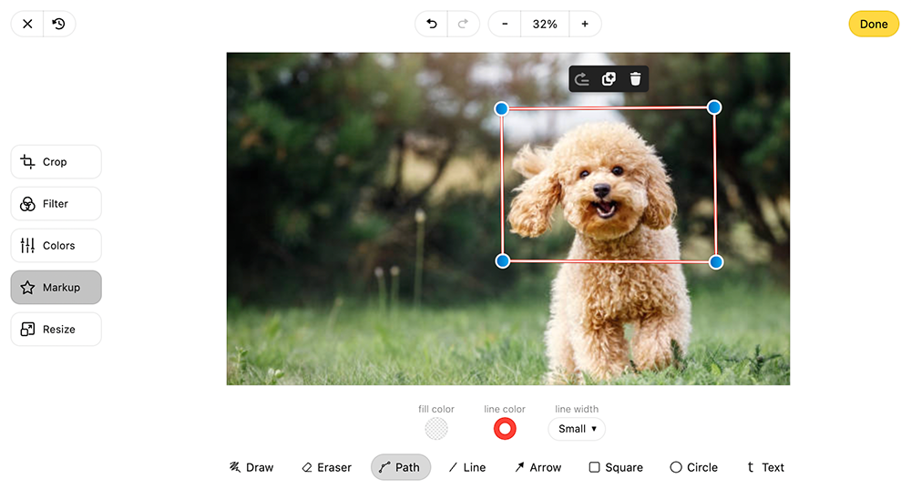Select the Line tool

467,467
